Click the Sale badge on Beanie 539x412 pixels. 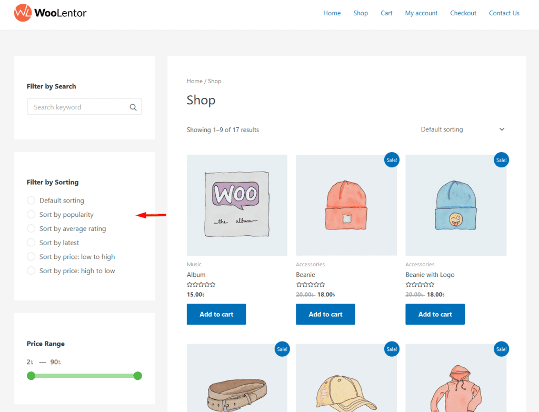[392, 160]
